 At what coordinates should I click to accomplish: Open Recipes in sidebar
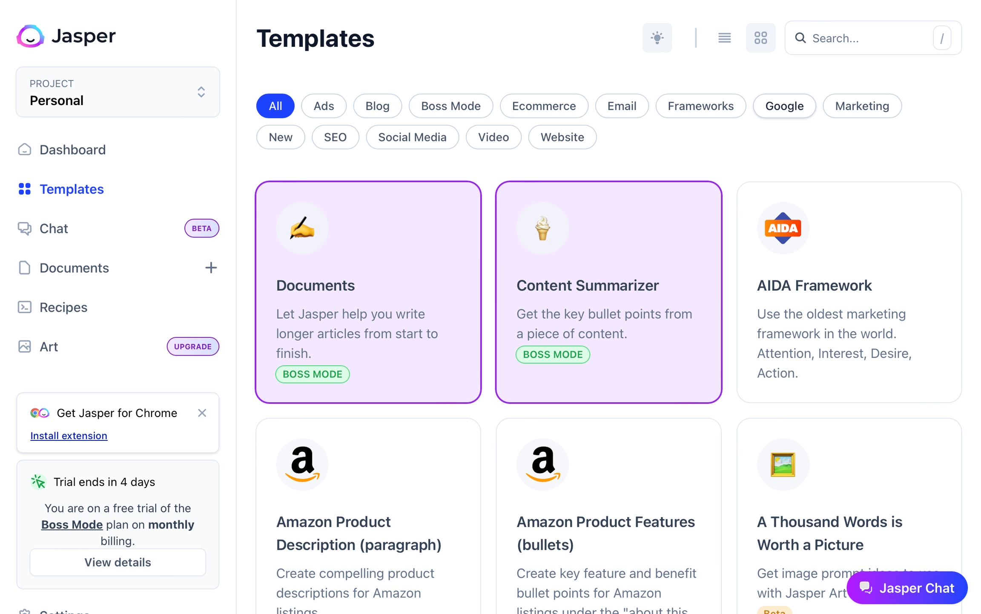click(63, 307)
